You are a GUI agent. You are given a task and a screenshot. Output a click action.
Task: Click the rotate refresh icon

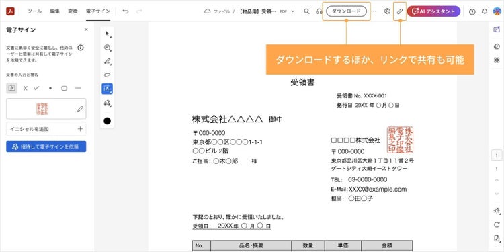pos(497,224)
